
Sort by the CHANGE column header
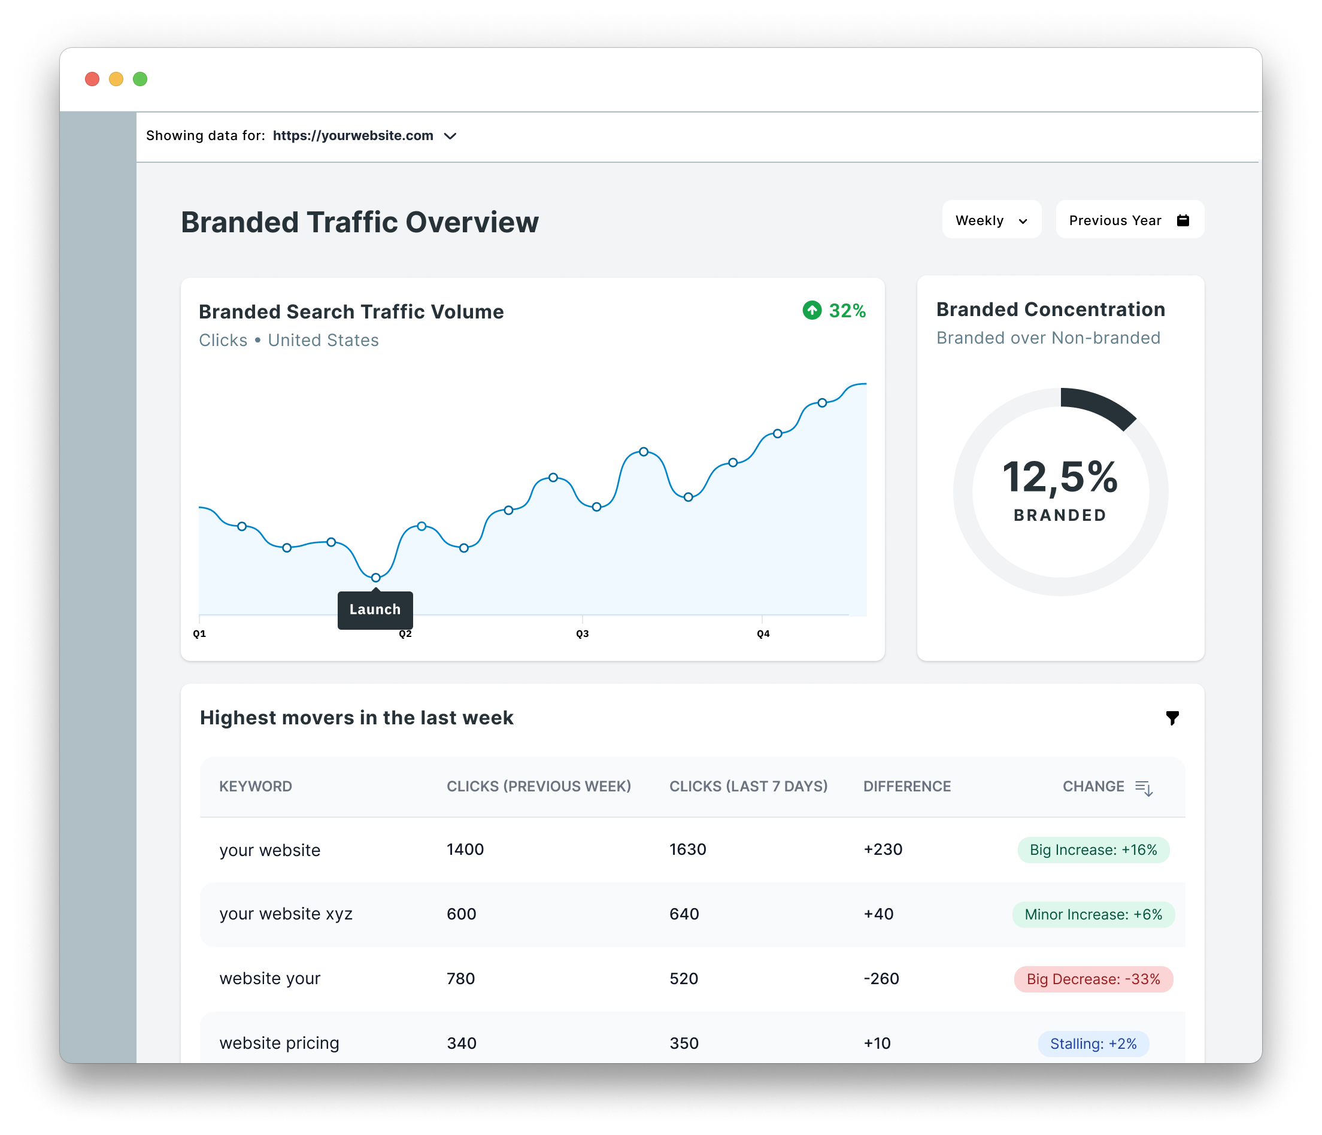[1093, 787]
